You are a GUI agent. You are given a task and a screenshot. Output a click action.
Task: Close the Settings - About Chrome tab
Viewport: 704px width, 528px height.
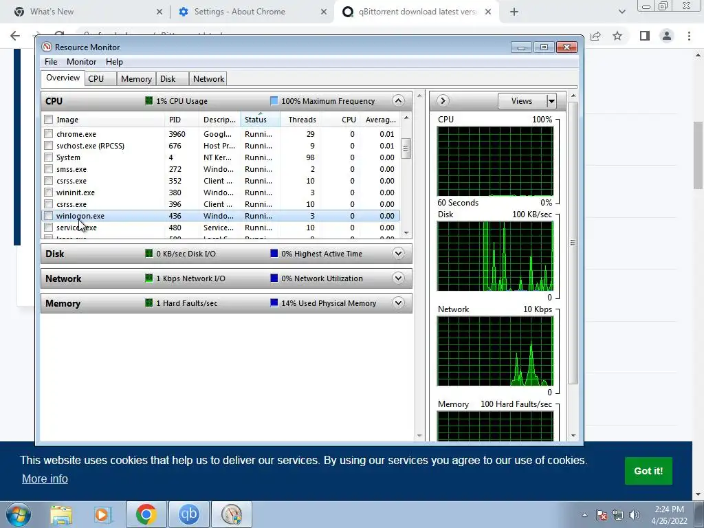tap(324, 12)
